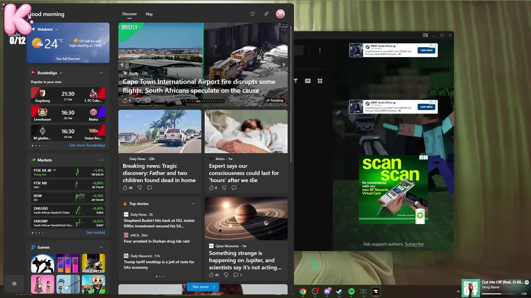Open the grid view icon in background window
Viewport: 531px width, 298px height.
[x=320, y=81]
